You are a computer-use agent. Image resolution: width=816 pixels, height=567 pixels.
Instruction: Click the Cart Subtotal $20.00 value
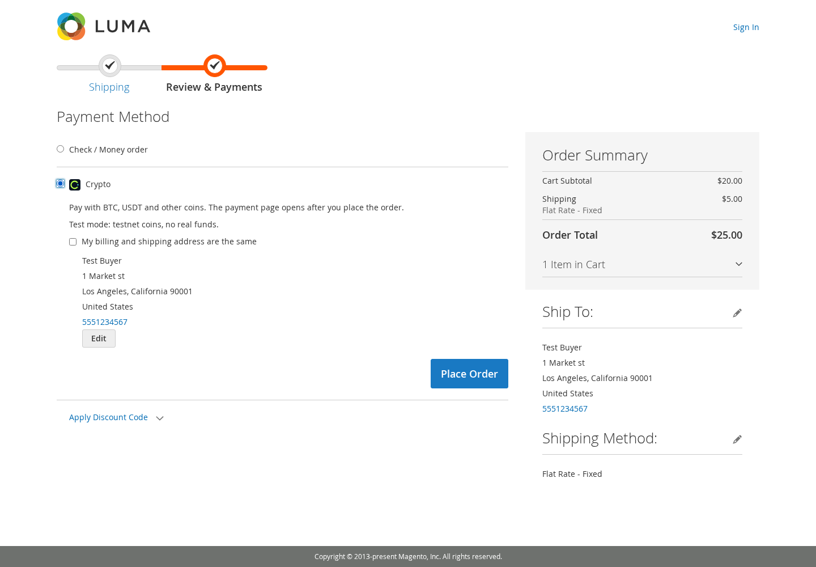[x=730, y=181]
